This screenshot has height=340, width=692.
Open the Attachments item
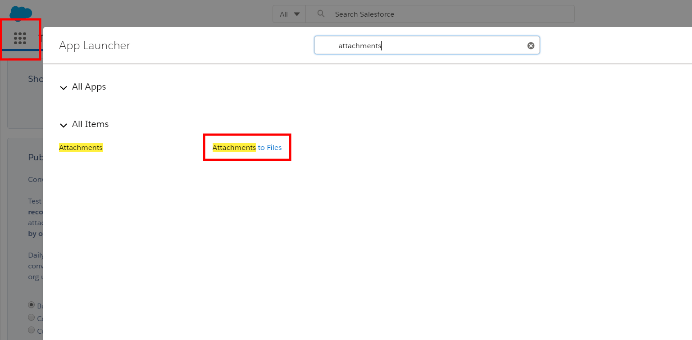click(x=81, y=147)
